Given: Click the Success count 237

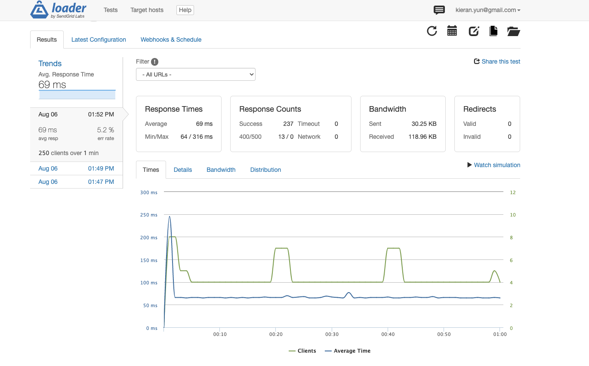Looking at the screenshot, I should point(288,124).
